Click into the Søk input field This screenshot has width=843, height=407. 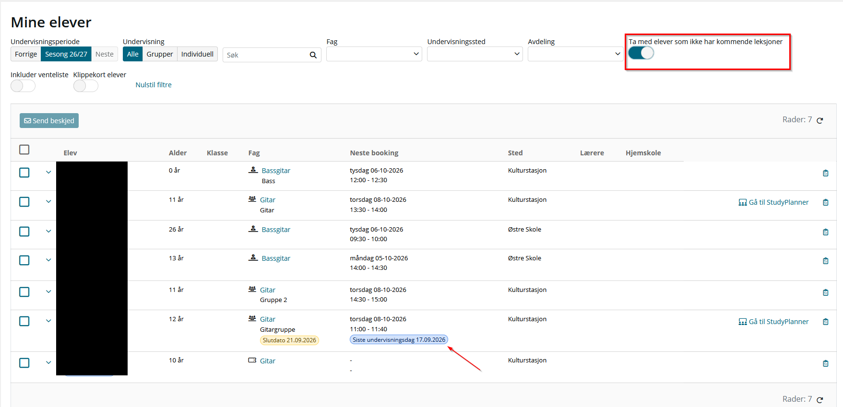click(x=266, y=55)
